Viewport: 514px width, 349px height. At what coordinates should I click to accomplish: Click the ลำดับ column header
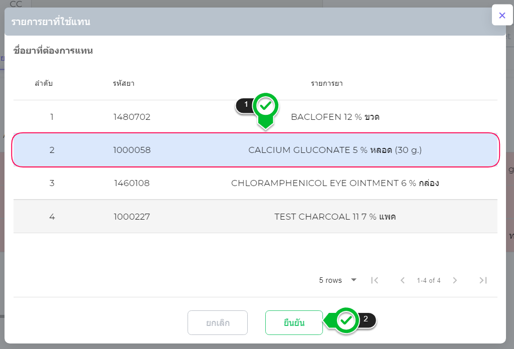click(44, 83)
